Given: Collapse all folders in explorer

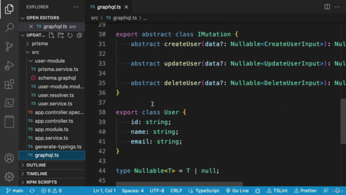Looking at the screenshot, I should pyautogui.click(x=79, y=35).
